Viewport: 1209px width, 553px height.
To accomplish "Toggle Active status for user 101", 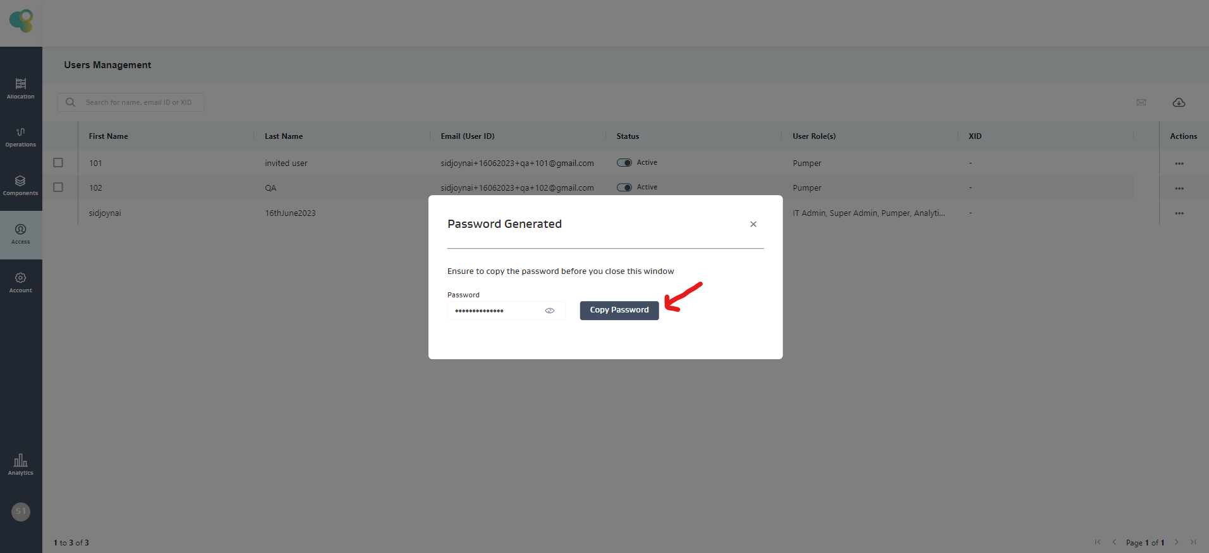I will click(x=624, y=163).
